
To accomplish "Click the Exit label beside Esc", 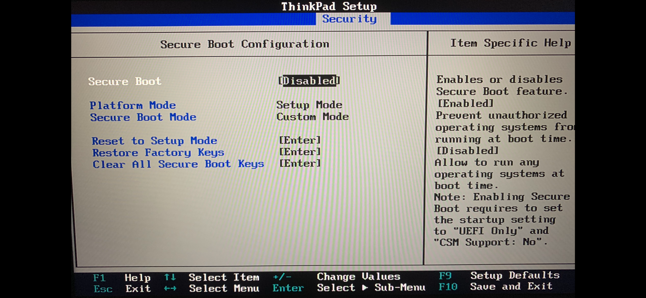I will point(138,289).
